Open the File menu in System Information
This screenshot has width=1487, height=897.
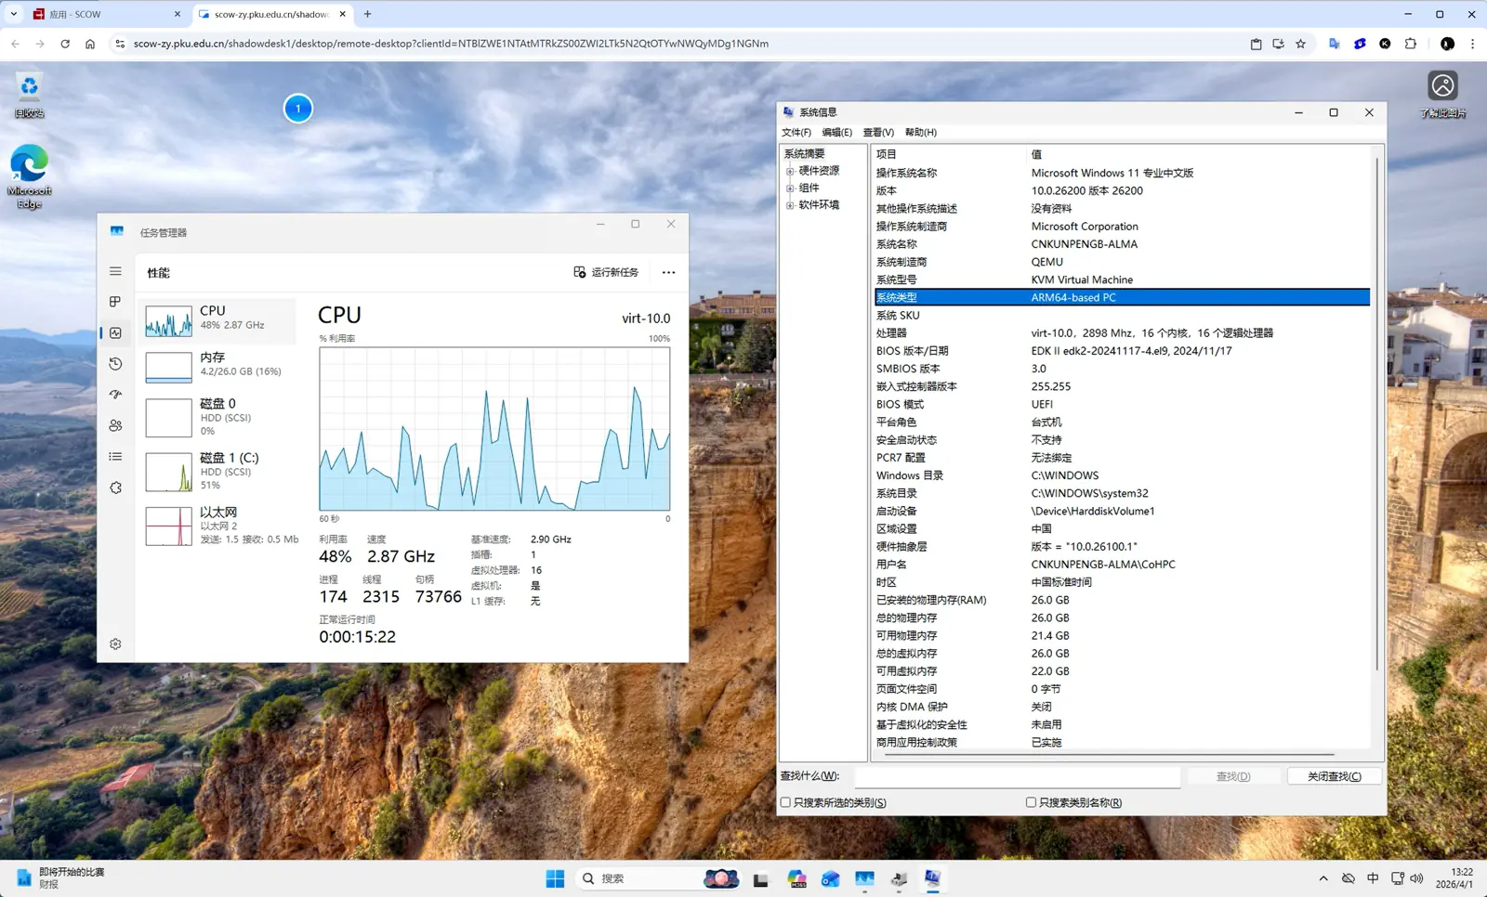(x=796, y=132)
